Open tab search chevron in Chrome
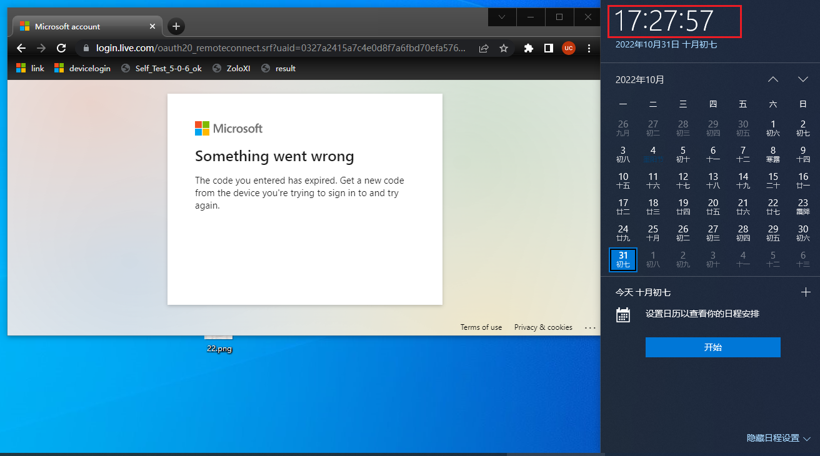 tap(502, 17)
